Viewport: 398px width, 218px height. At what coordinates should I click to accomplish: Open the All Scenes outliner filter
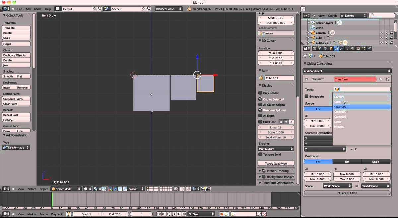point(353,15)
